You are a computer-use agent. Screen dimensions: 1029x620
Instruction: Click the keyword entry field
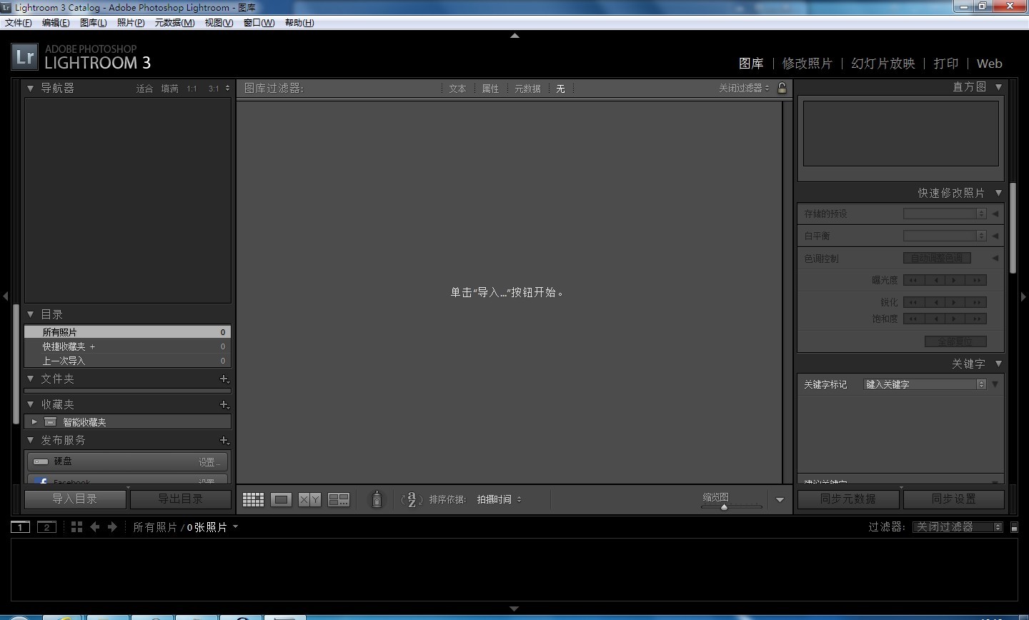point(920,384)
